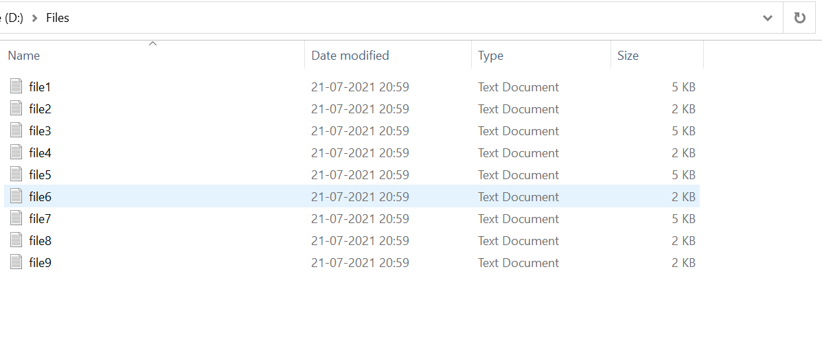
Task: Sort files by Name column
Action: (24, 56)
